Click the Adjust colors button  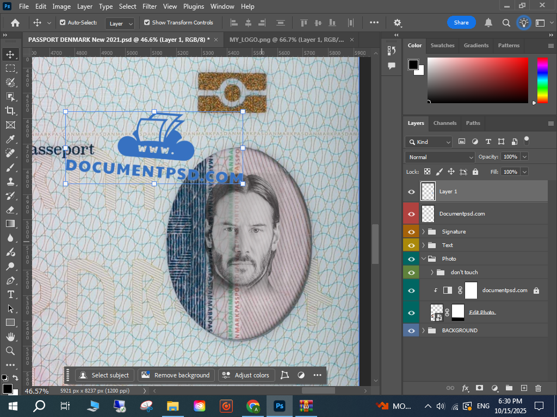[246, 375]
